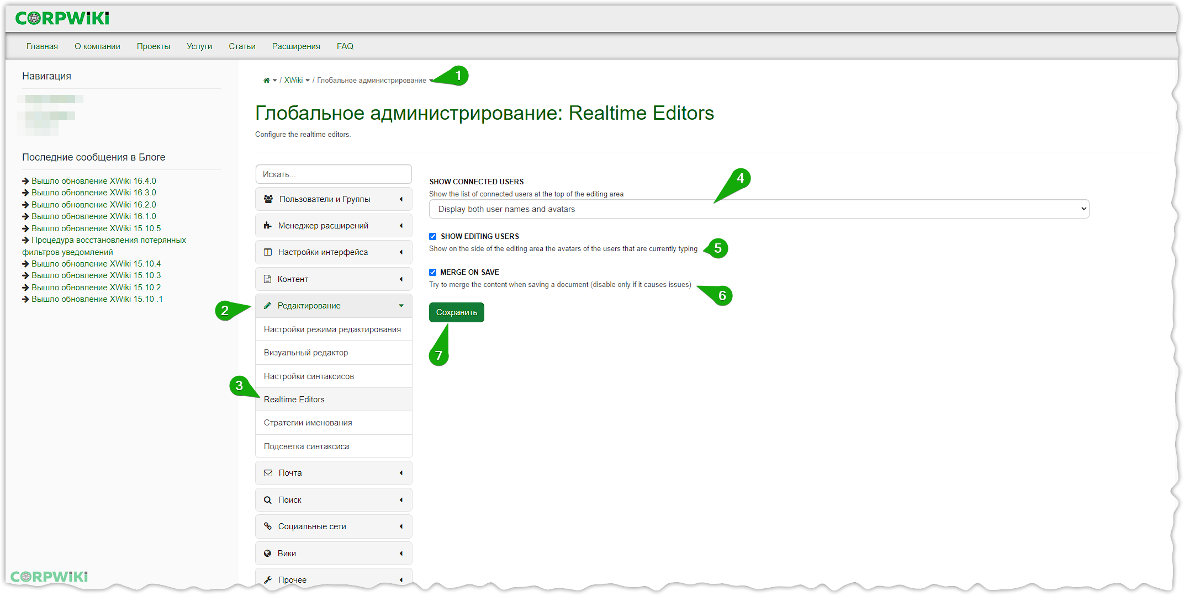Expand Пользователи и Группы section arrow
The image size is (1184, 596).
tap(401, 199)
